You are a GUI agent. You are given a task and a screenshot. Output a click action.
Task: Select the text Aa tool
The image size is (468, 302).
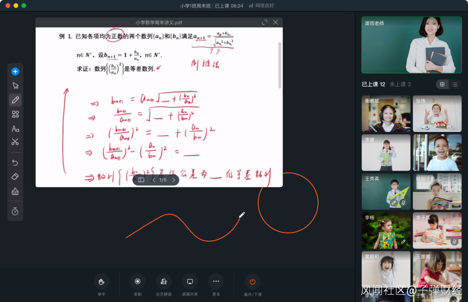point(15,128)
